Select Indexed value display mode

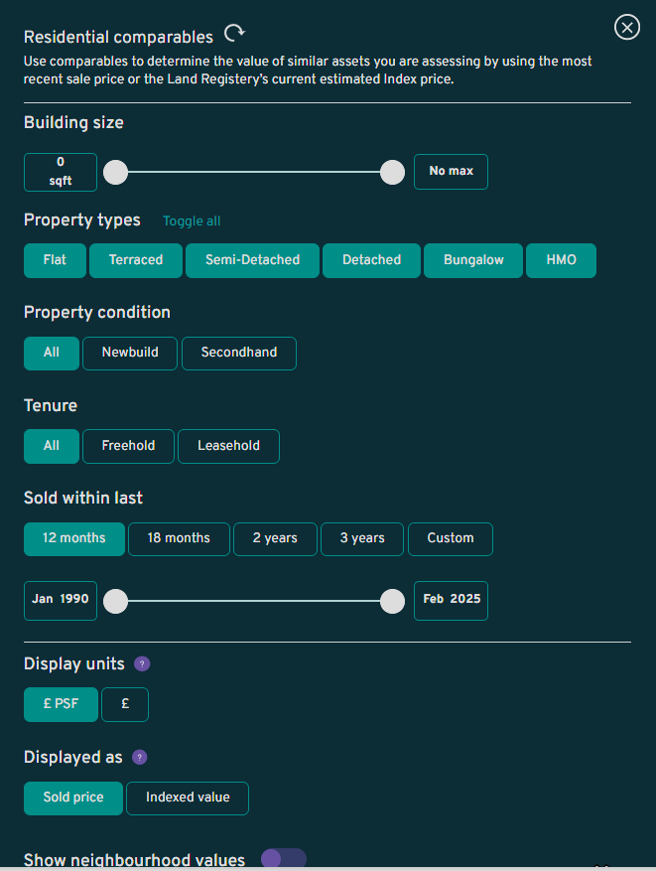(188, 798)
